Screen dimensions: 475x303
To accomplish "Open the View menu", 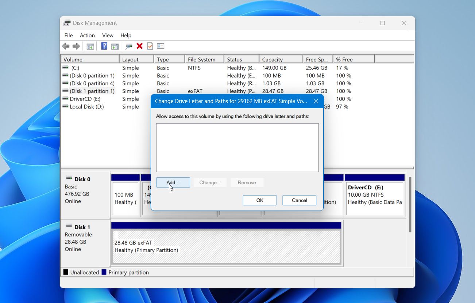I will coord(108,35).
